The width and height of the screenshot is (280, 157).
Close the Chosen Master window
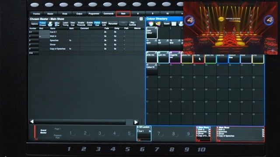tap(141, 19)
